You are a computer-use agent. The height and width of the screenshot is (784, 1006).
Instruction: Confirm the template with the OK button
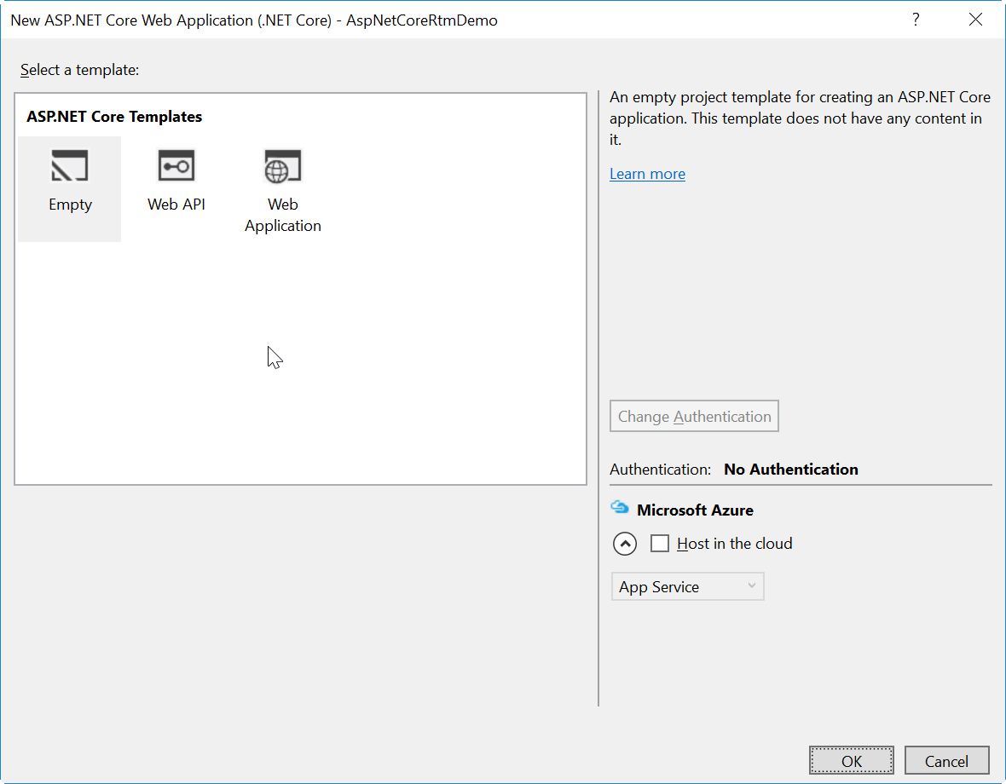tap(851, 761)
